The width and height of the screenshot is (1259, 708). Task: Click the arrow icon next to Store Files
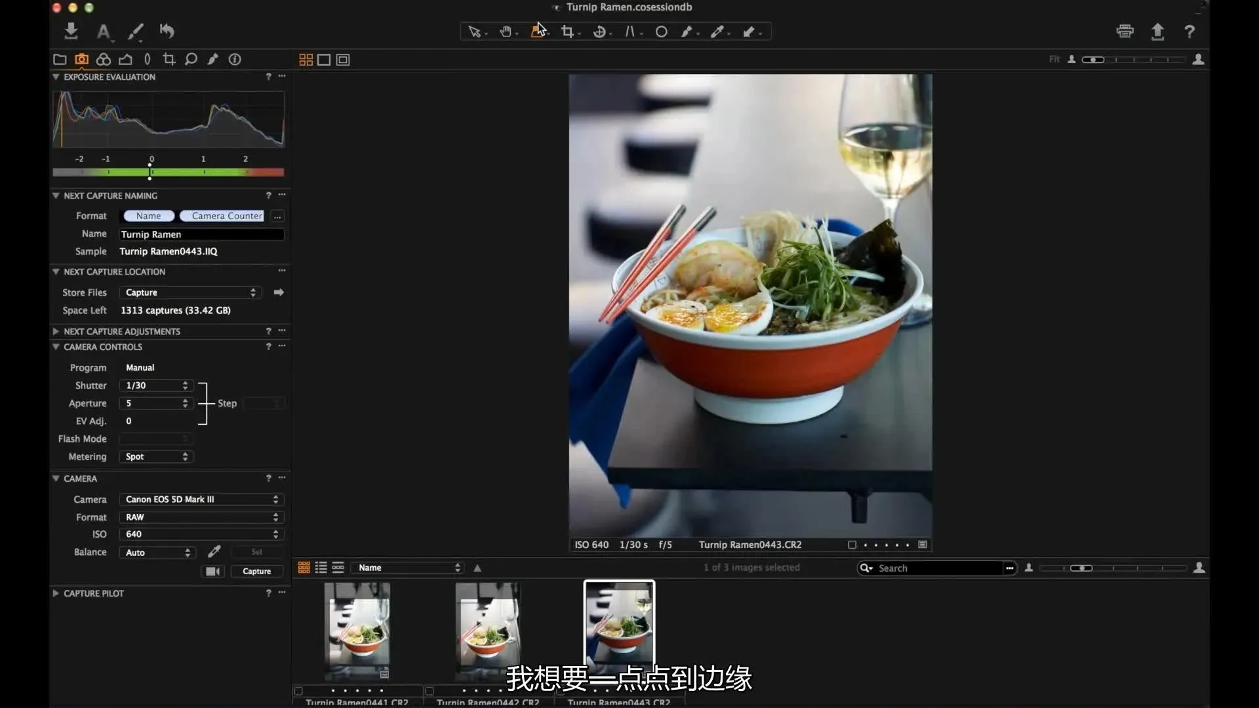279,292
